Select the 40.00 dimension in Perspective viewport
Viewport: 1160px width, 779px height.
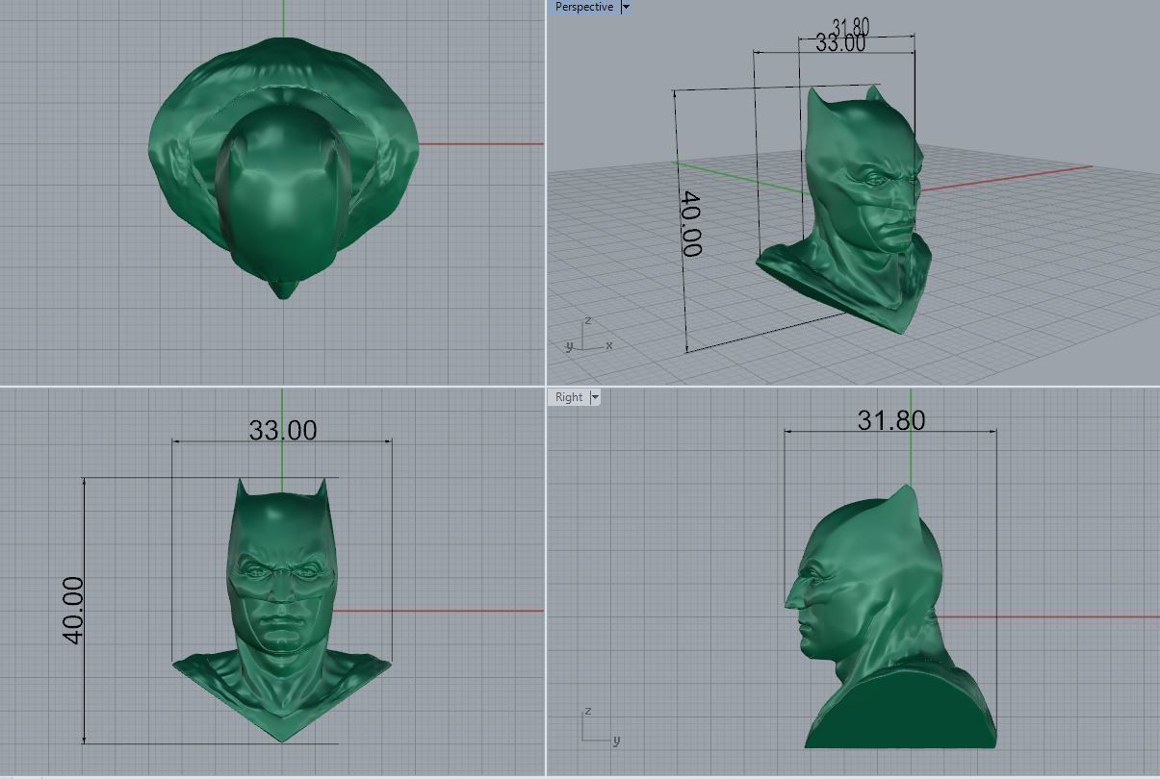[x=690, y=223]
